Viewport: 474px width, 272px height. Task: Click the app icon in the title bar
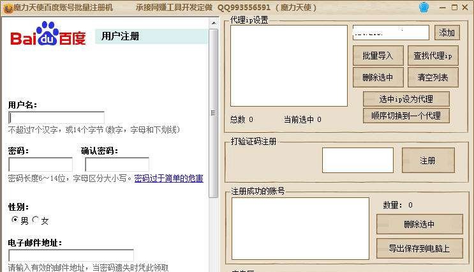point(8,8)
